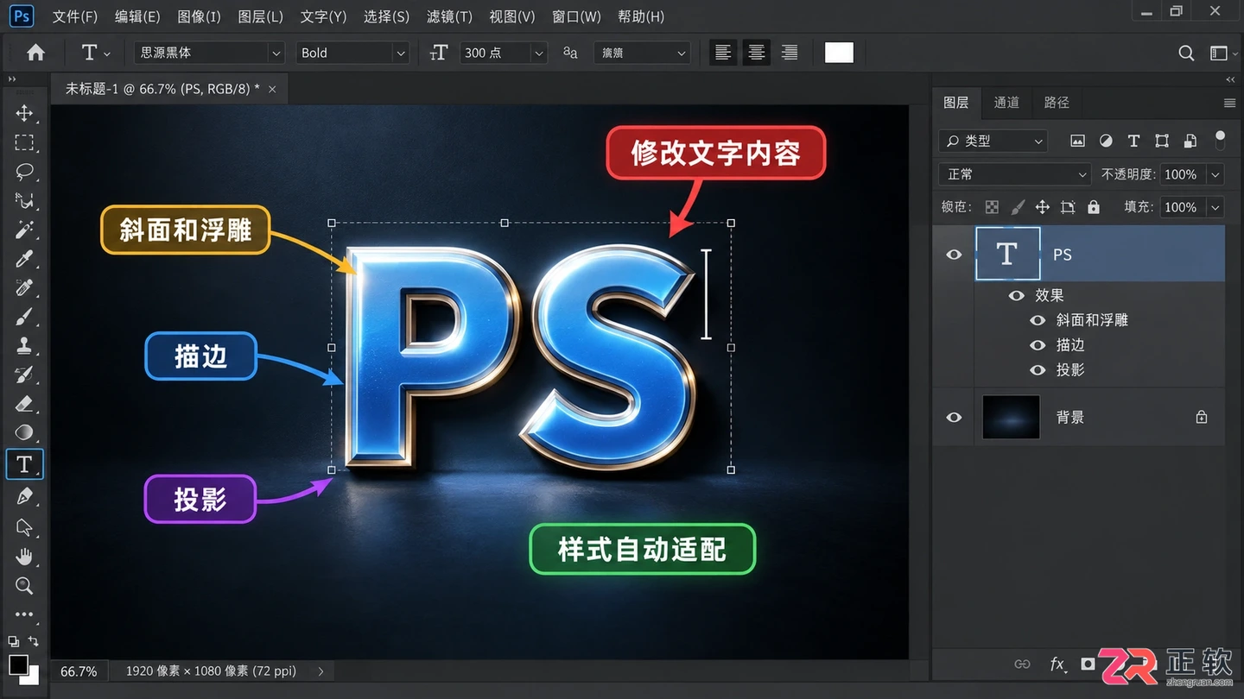Click the lock position icon
Image resolution: width=1244 pixels, height=699 pixels.
point(1043,207)
